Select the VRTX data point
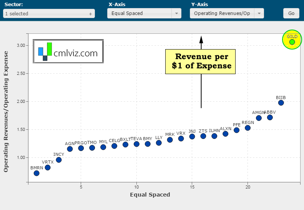This screenshot has width=304, height=210. coord(48,167)
